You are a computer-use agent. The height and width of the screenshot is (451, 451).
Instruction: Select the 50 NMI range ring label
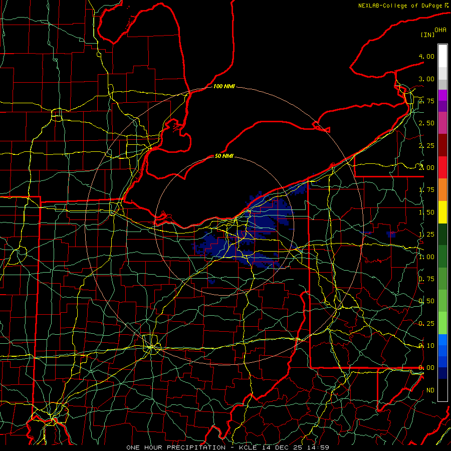coord(224,156)
